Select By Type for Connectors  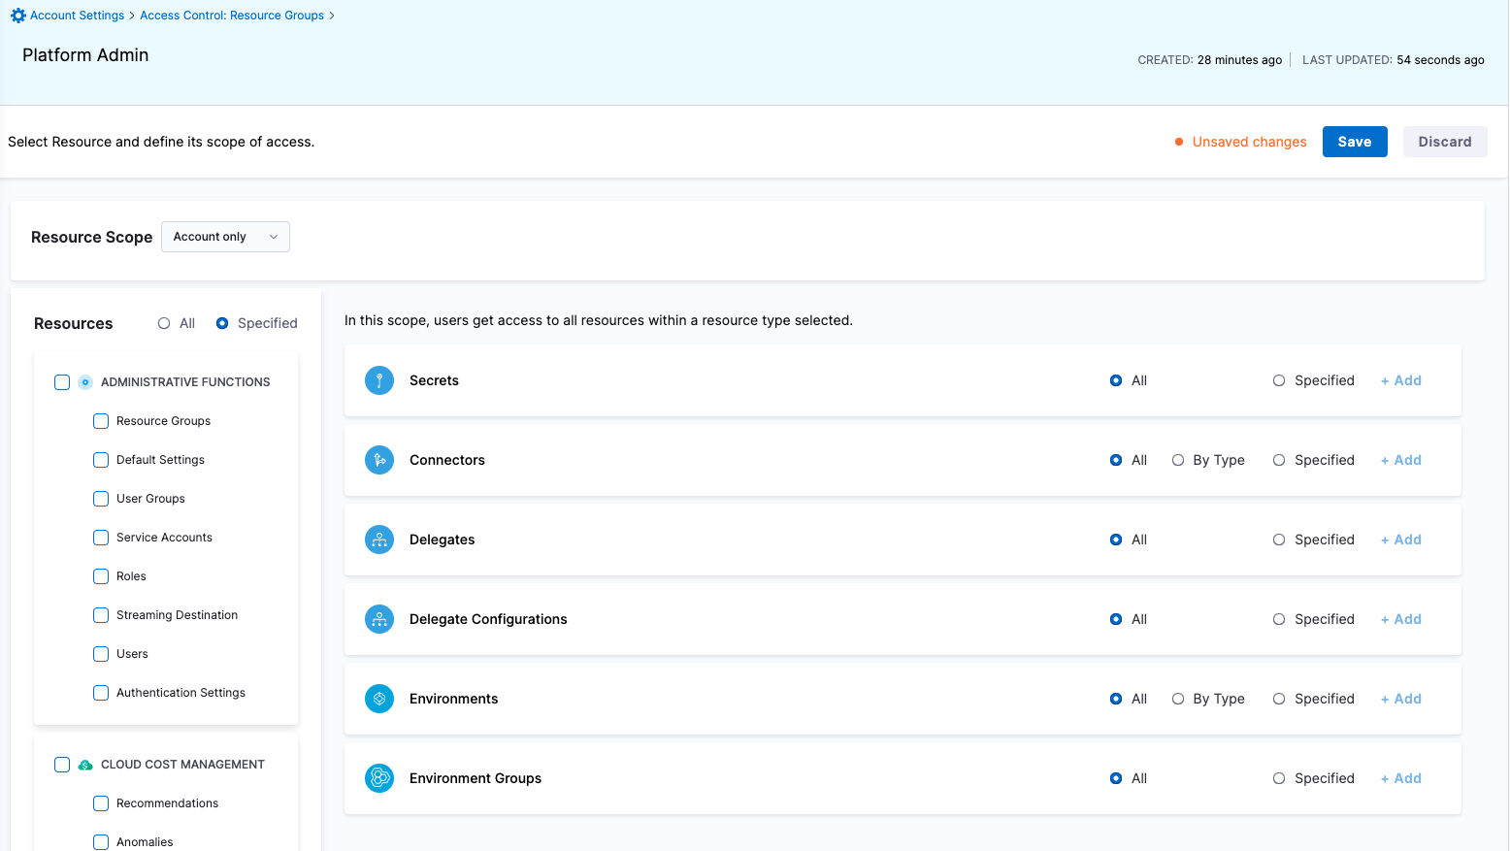(x=1178, y=460)
